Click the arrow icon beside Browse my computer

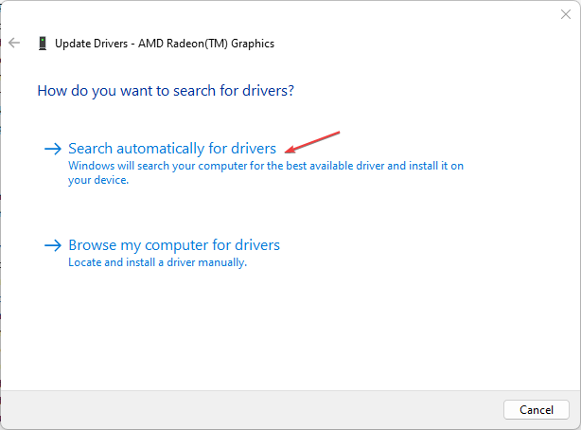[53, 245]
